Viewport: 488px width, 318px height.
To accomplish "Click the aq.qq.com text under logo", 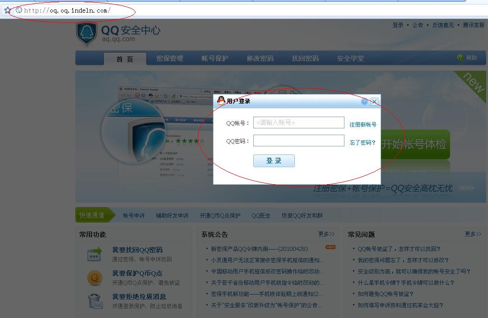I will (118, 39).
